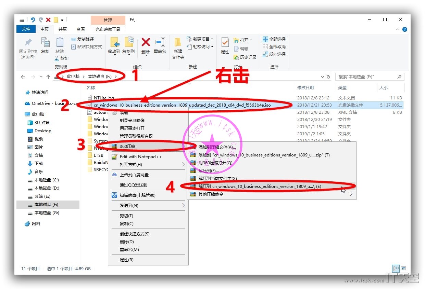The height and width of the screenshot is (289, 425).
Task: Open the Move To (移动到) menu
Action: click(x=114, y=46)
